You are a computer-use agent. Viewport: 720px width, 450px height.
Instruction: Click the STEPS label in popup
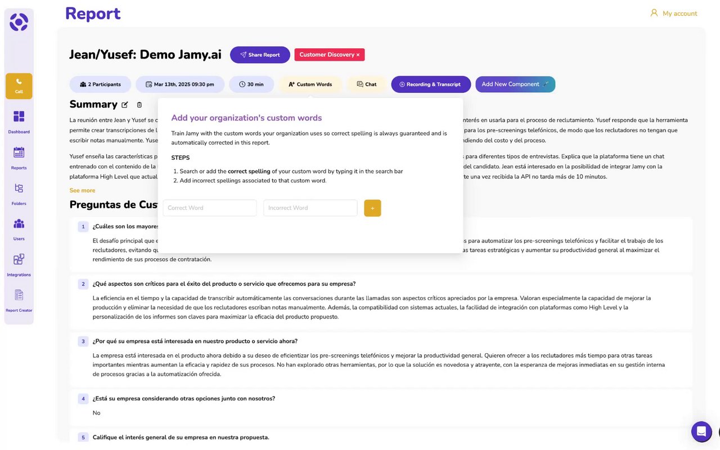pyautogui.click(x=181, y=158)
